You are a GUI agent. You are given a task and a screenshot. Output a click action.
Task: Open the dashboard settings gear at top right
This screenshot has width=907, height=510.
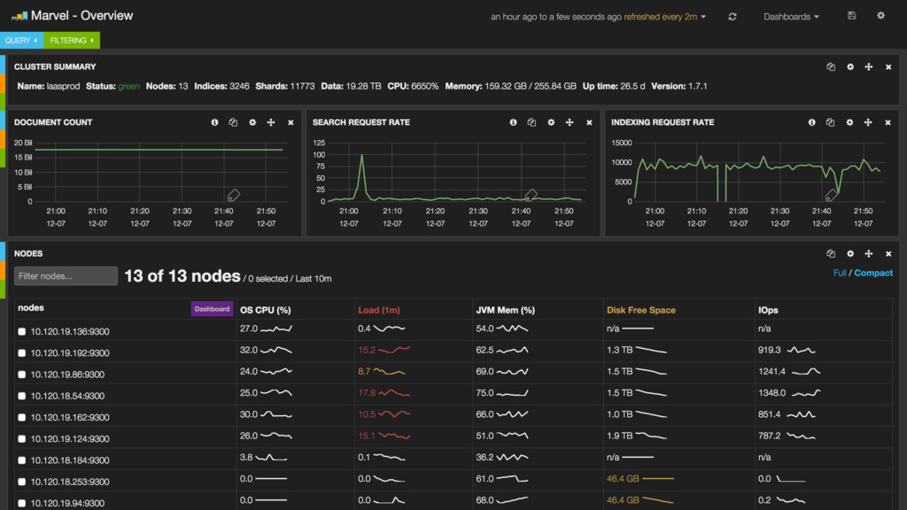881,16
